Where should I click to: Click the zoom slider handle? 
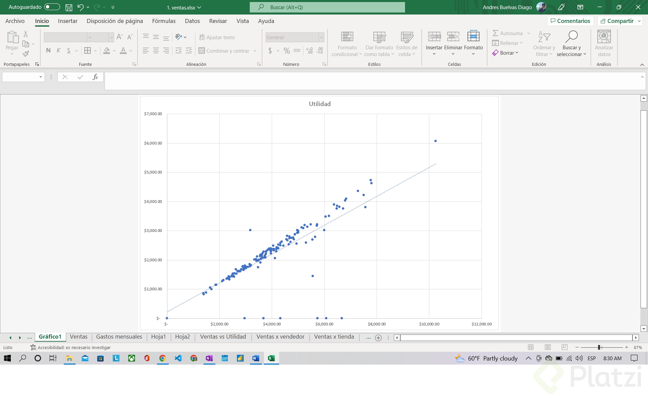pyautogui.click(x=599, y=347)
